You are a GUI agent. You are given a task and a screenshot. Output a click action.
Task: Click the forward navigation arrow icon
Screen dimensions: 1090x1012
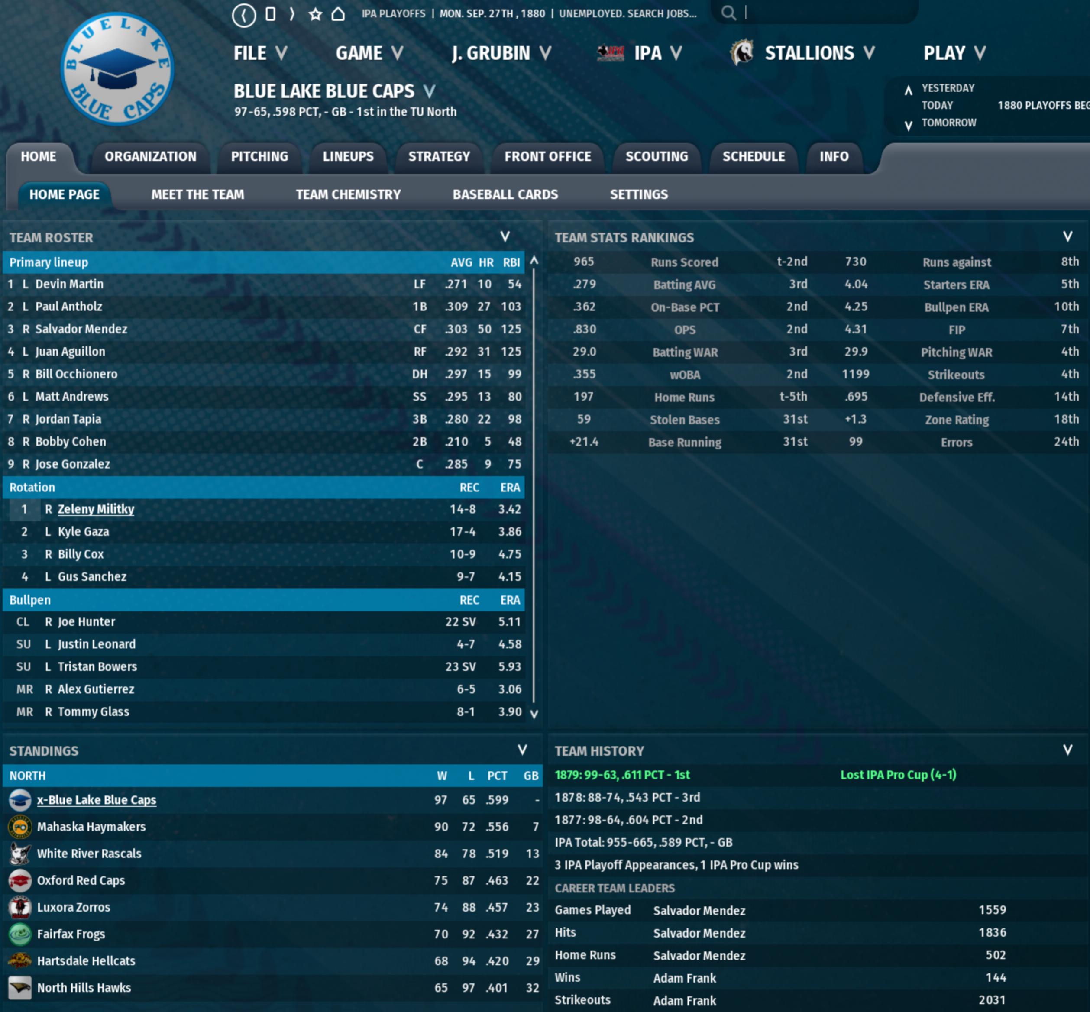point(292,14)
